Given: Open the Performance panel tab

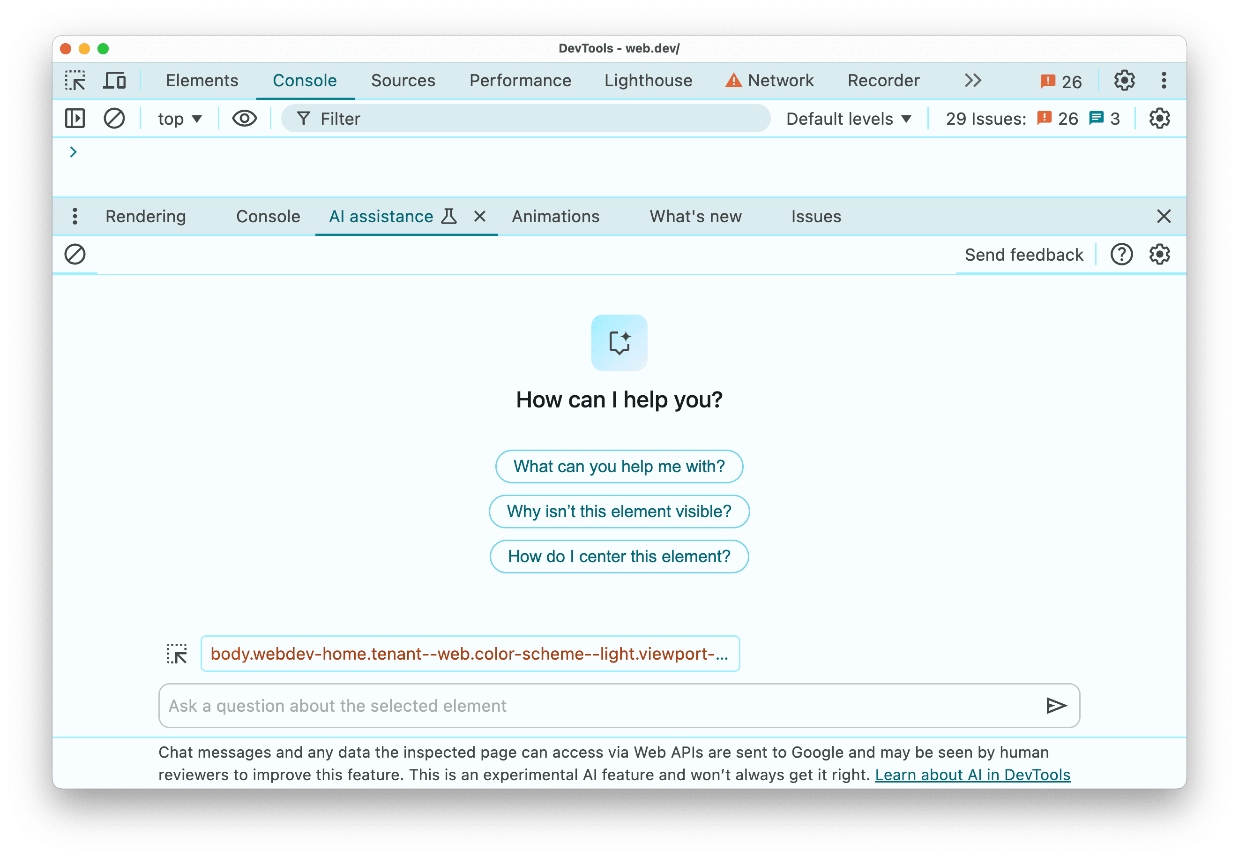Looking at the screenshot, I should click(x=520, y=81).
